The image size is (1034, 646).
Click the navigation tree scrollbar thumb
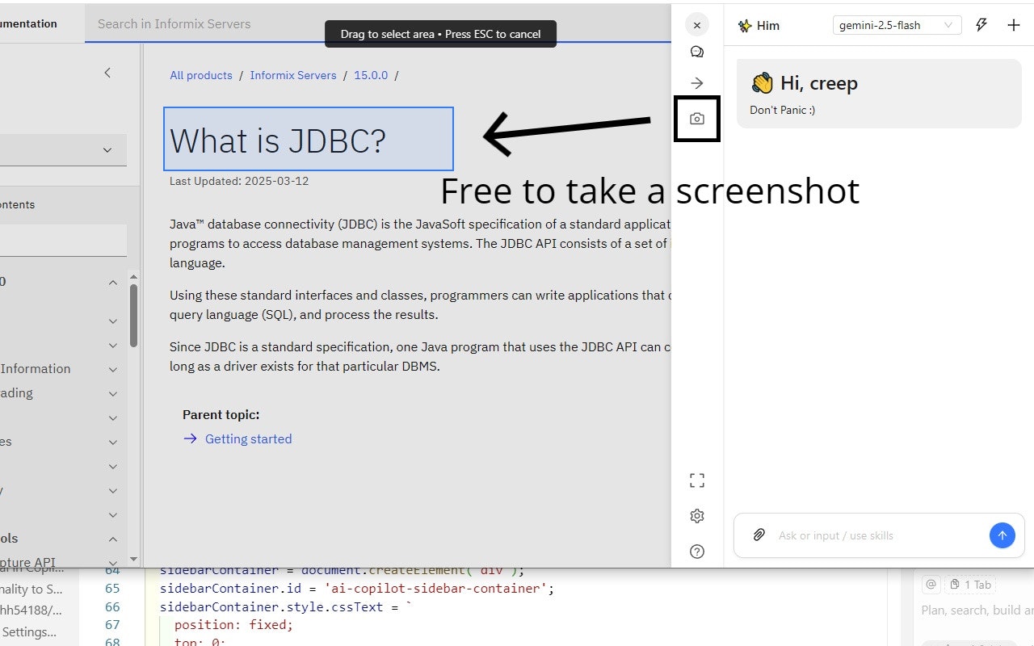point(133,315)
